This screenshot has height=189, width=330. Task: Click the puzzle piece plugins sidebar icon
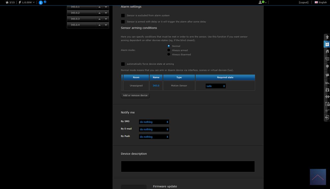click(327, 97)
